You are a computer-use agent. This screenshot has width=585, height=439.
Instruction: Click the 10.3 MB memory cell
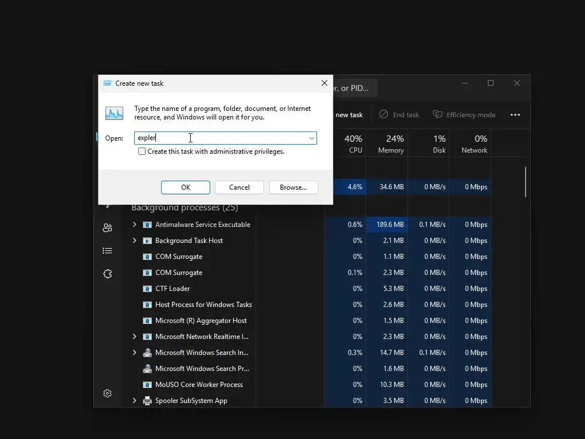(x=387, y=385)
